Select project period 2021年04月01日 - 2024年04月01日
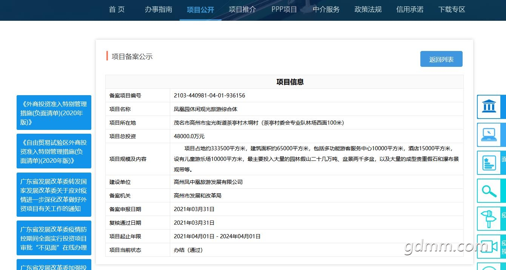Image resolution: width=506 pixels, height=270 pixels. tap(217, 236)
